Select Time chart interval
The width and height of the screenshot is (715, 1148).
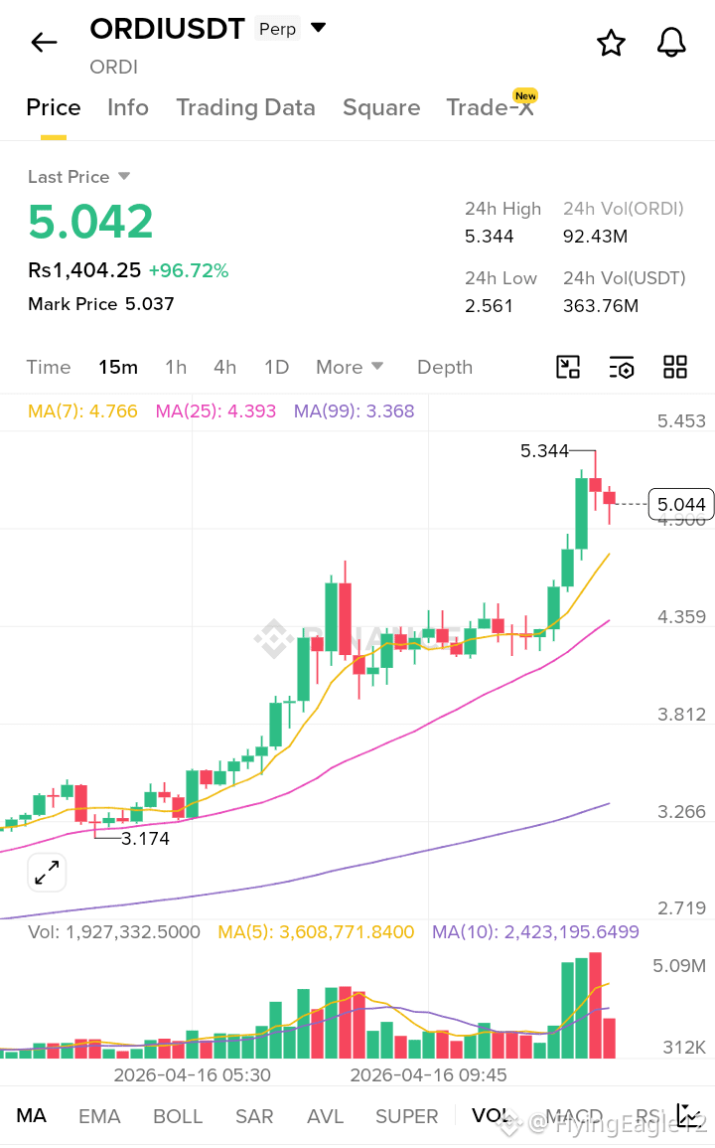click(49, 367)
